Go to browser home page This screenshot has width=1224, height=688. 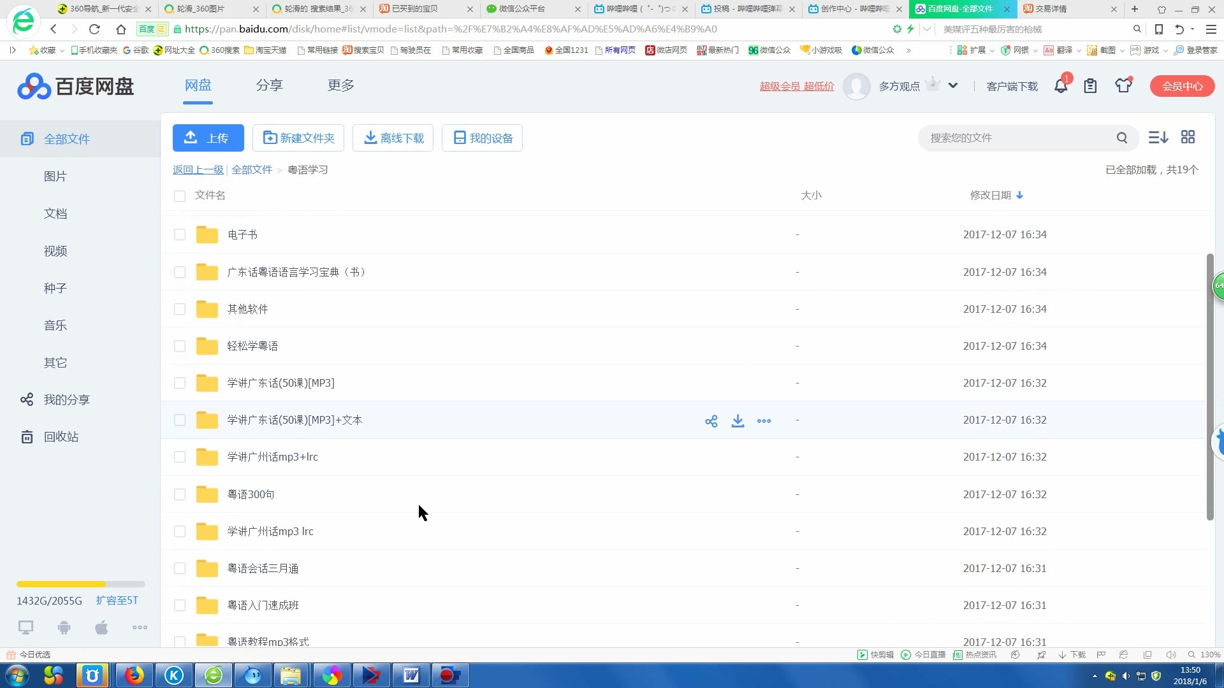(x=120, y=29)
